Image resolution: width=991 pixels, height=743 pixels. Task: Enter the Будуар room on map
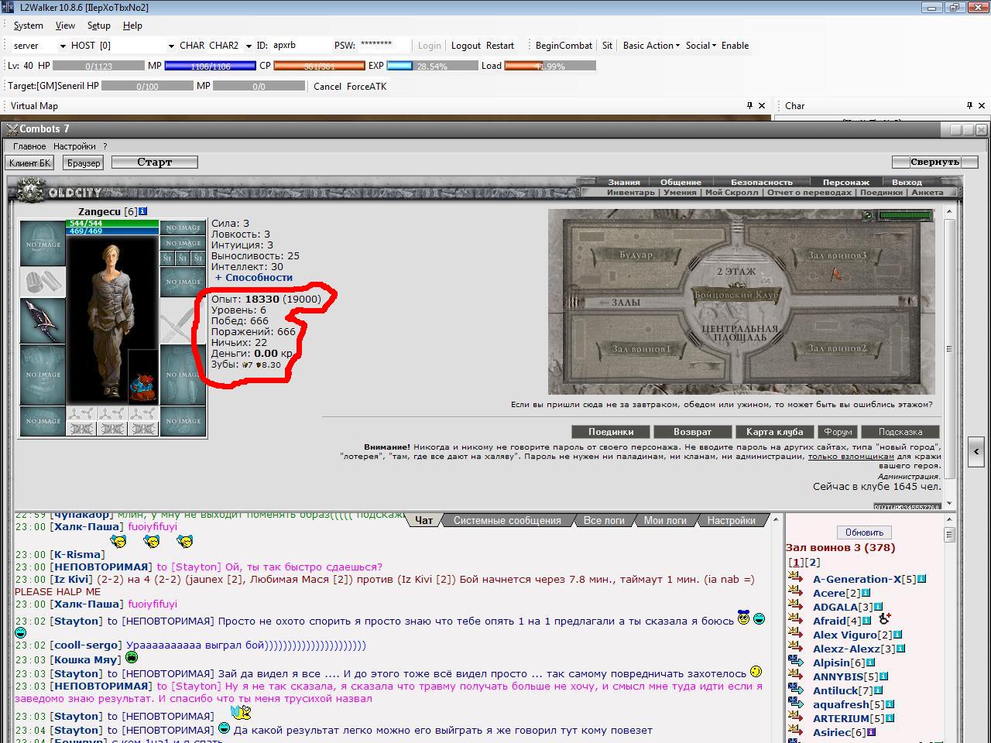(636, 255)
